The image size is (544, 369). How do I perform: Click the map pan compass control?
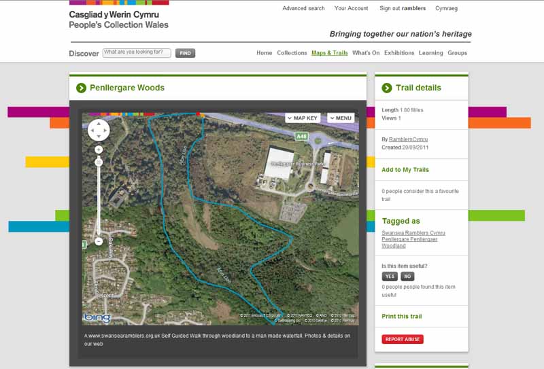click(x=99, y=128)
